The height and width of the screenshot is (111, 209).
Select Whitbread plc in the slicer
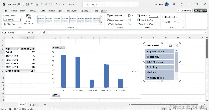coord(160,78)
